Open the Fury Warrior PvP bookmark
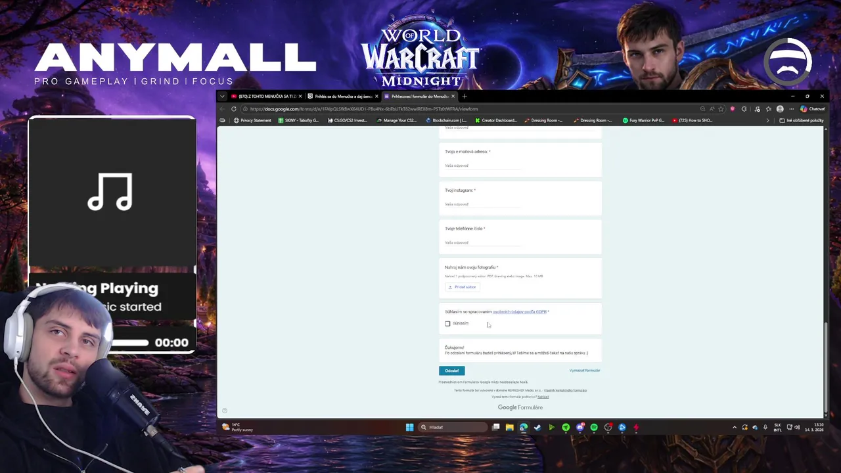Viewport: 841px width, 473px height. (x=643, y=120)
